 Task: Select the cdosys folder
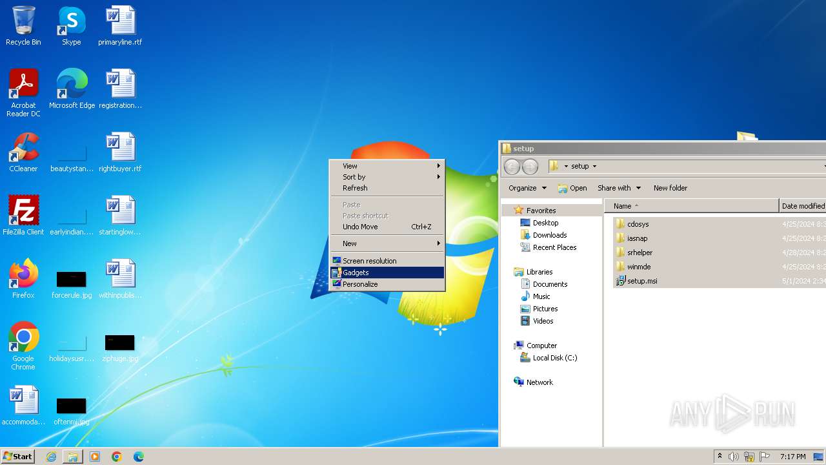point(632,224)
